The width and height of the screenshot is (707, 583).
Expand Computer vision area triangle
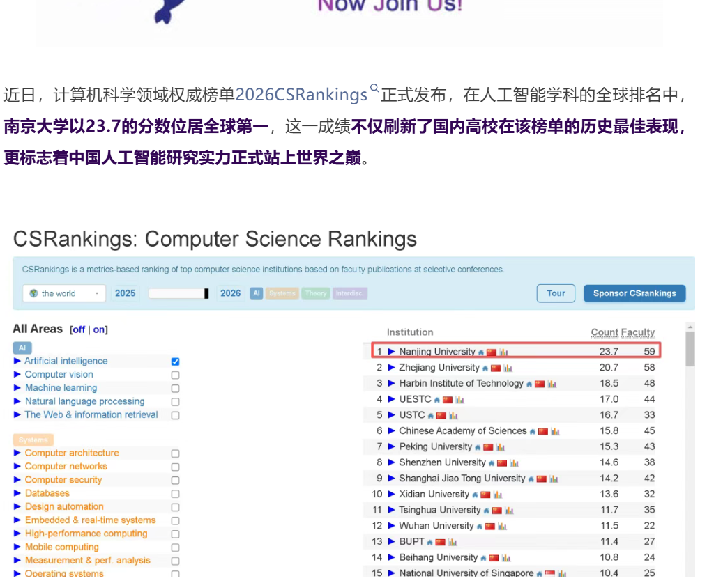coord(17,375)
